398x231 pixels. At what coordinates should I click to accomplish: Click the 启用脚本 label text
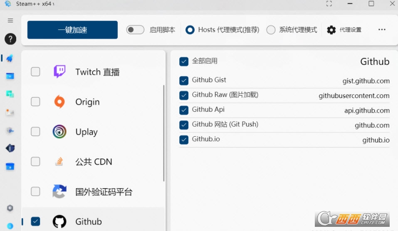163,30
